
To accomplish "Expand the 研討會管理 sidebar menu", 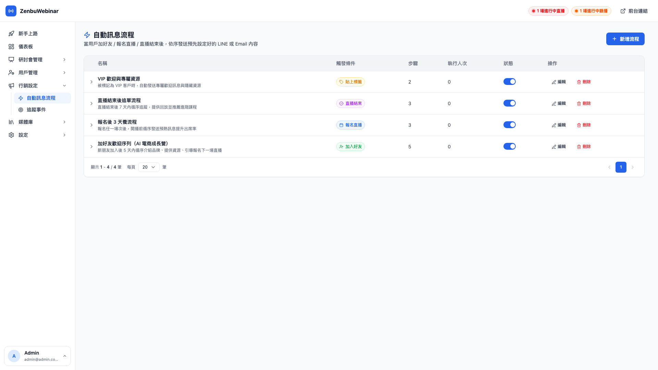I will click(x=38, y=60).
